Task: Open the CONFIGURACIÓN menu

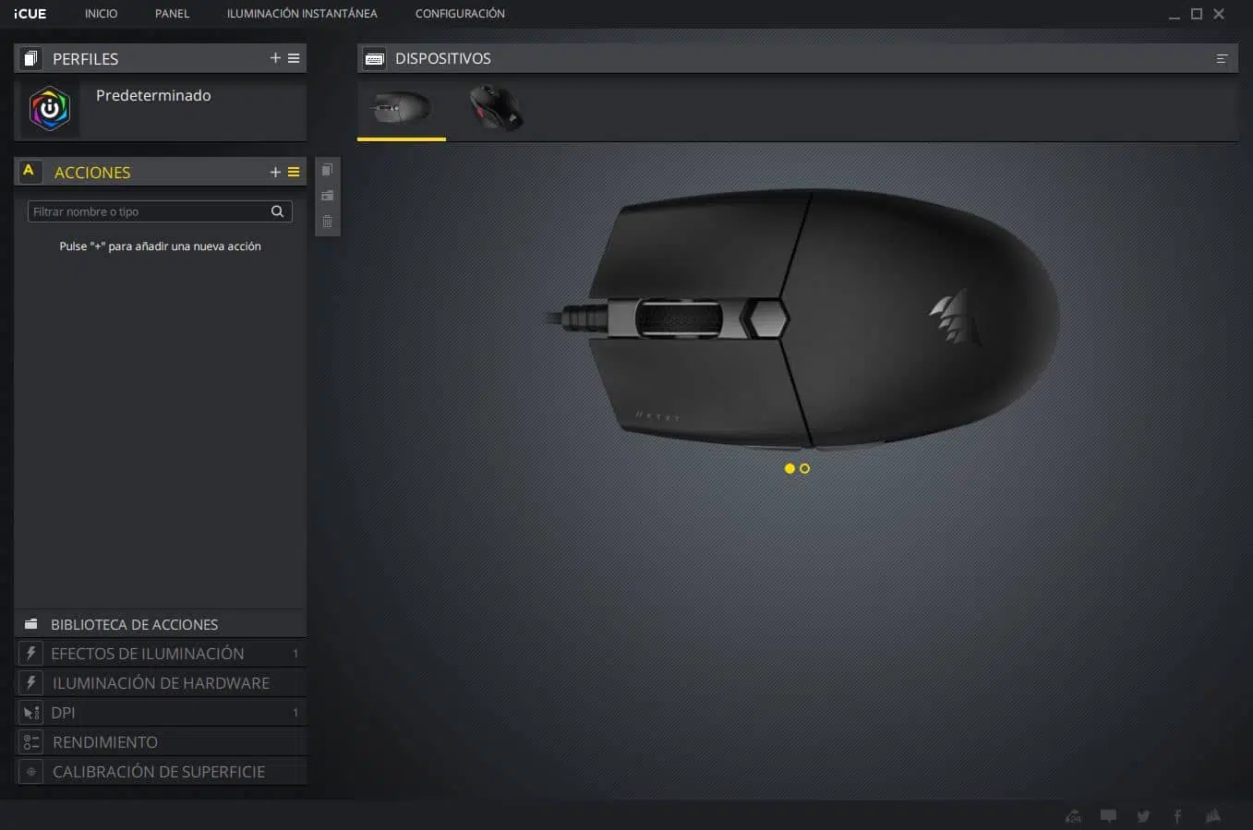Action: coord(460,14)
